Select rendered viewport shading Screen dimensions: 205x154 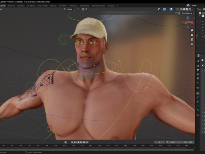coord(190,9)
